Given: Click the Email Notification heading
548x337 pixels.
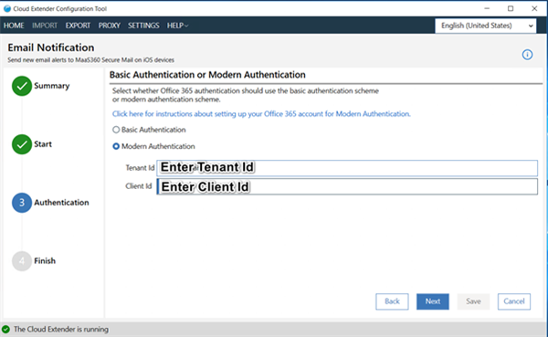Looking at the screenshot, I should tap(51, 47).
